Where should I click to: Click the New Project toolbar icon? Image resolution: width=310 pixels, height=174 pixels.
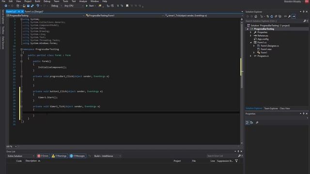pyautogui.click(x=18, y=6)
